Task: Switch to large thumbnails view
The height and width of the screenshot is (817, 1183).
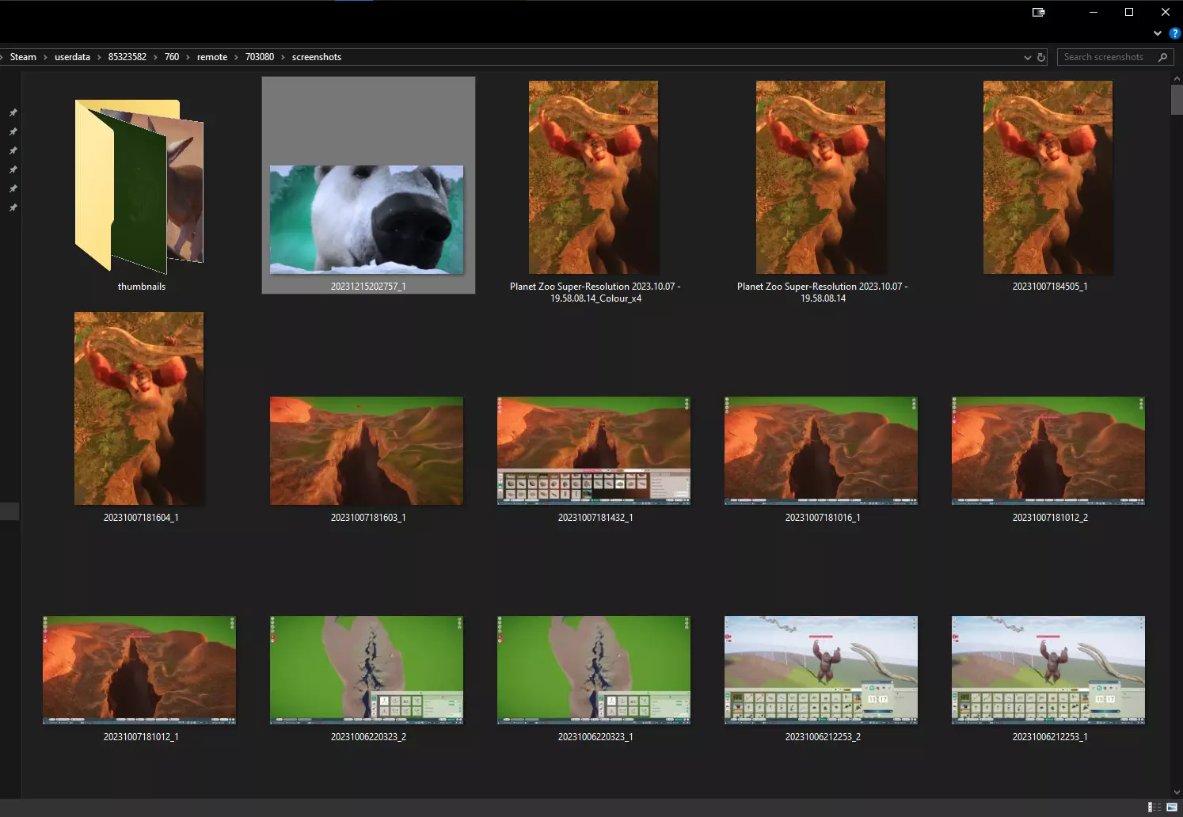Action: [1172, 807]
